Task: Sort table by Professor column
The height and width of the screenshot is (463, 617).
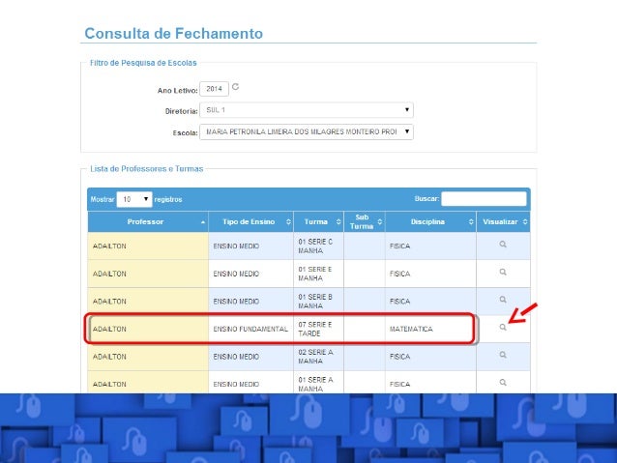Action: [x=148, y=222]
